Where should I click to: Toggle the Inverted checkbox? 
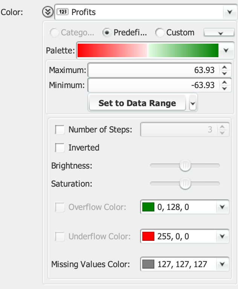[60, 148]
